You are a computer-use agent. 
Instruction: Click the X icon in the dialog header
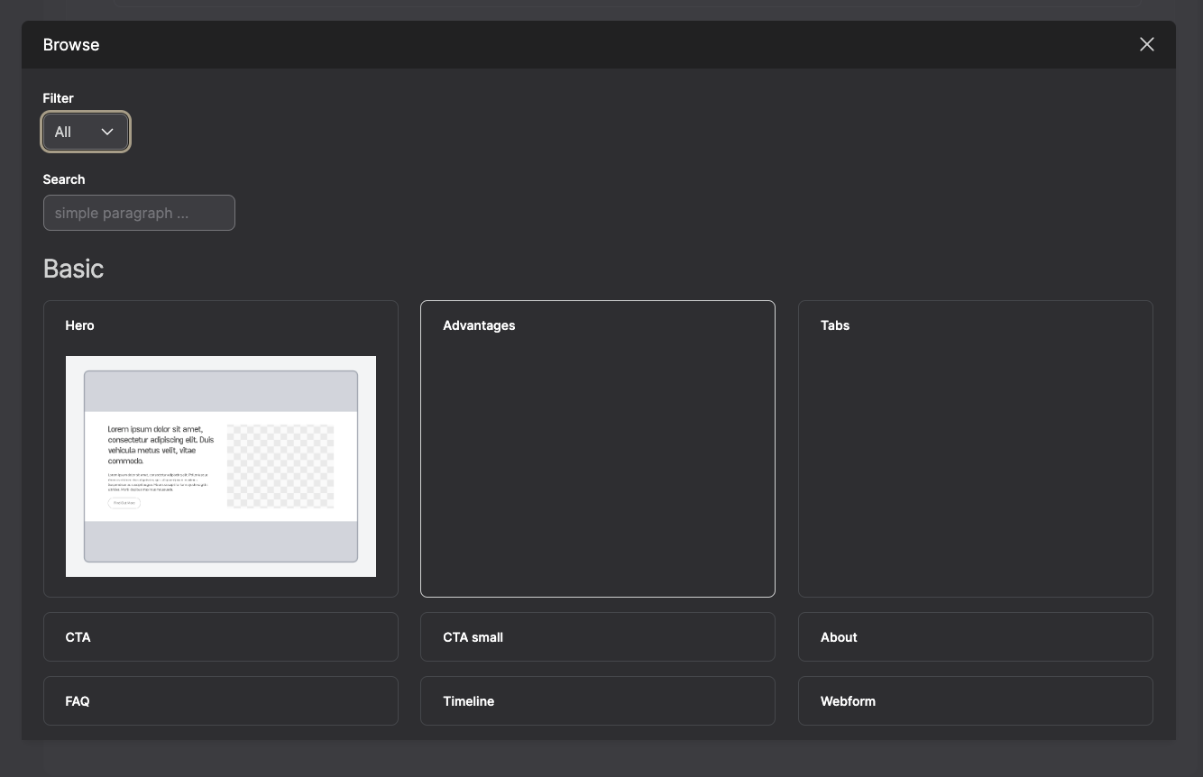(1146, 44)
